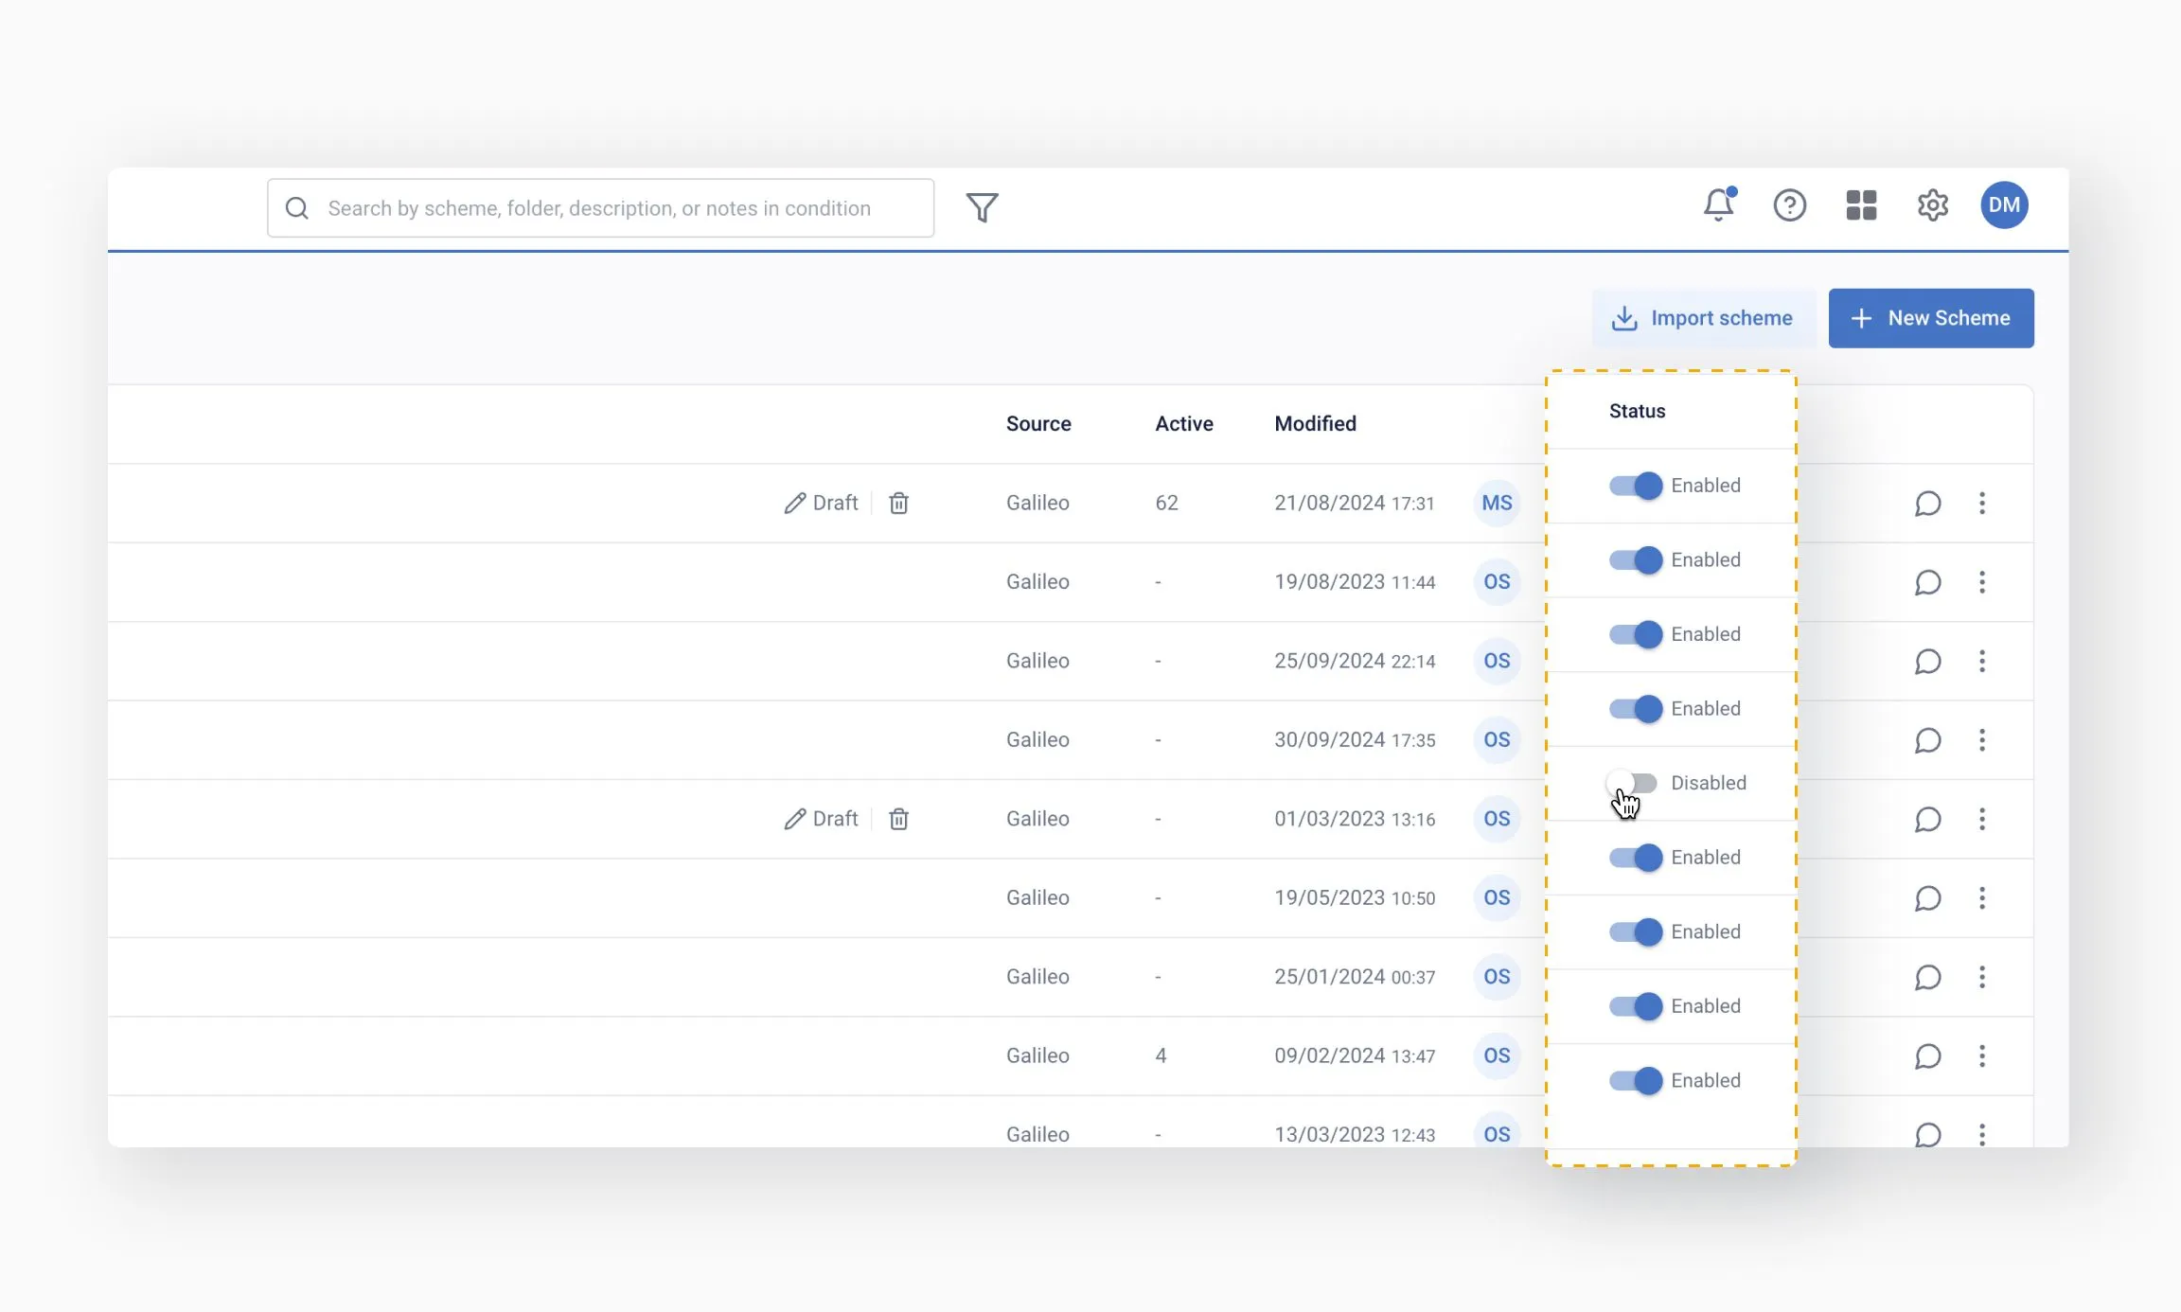The width and height of the screenshot is (2181, 1312).
Task: Open comments on the 09/02/2024 row
Action: point(1927,1056)
